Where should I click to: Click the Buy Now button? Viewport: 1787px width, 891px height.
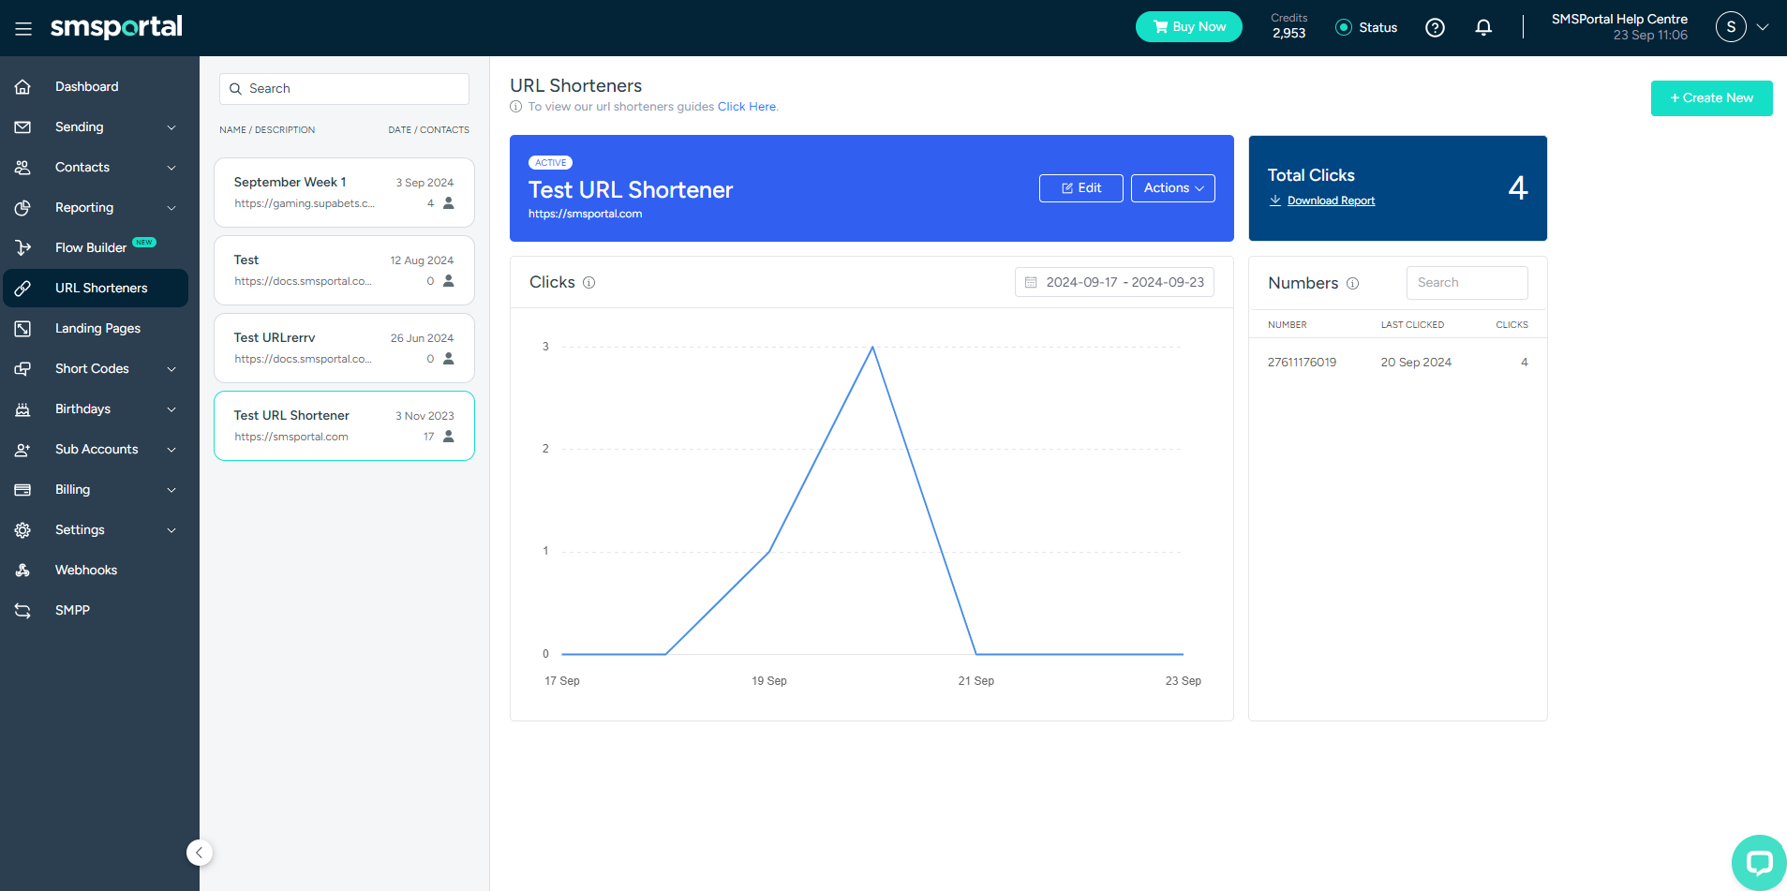(x=1189, y=27)
